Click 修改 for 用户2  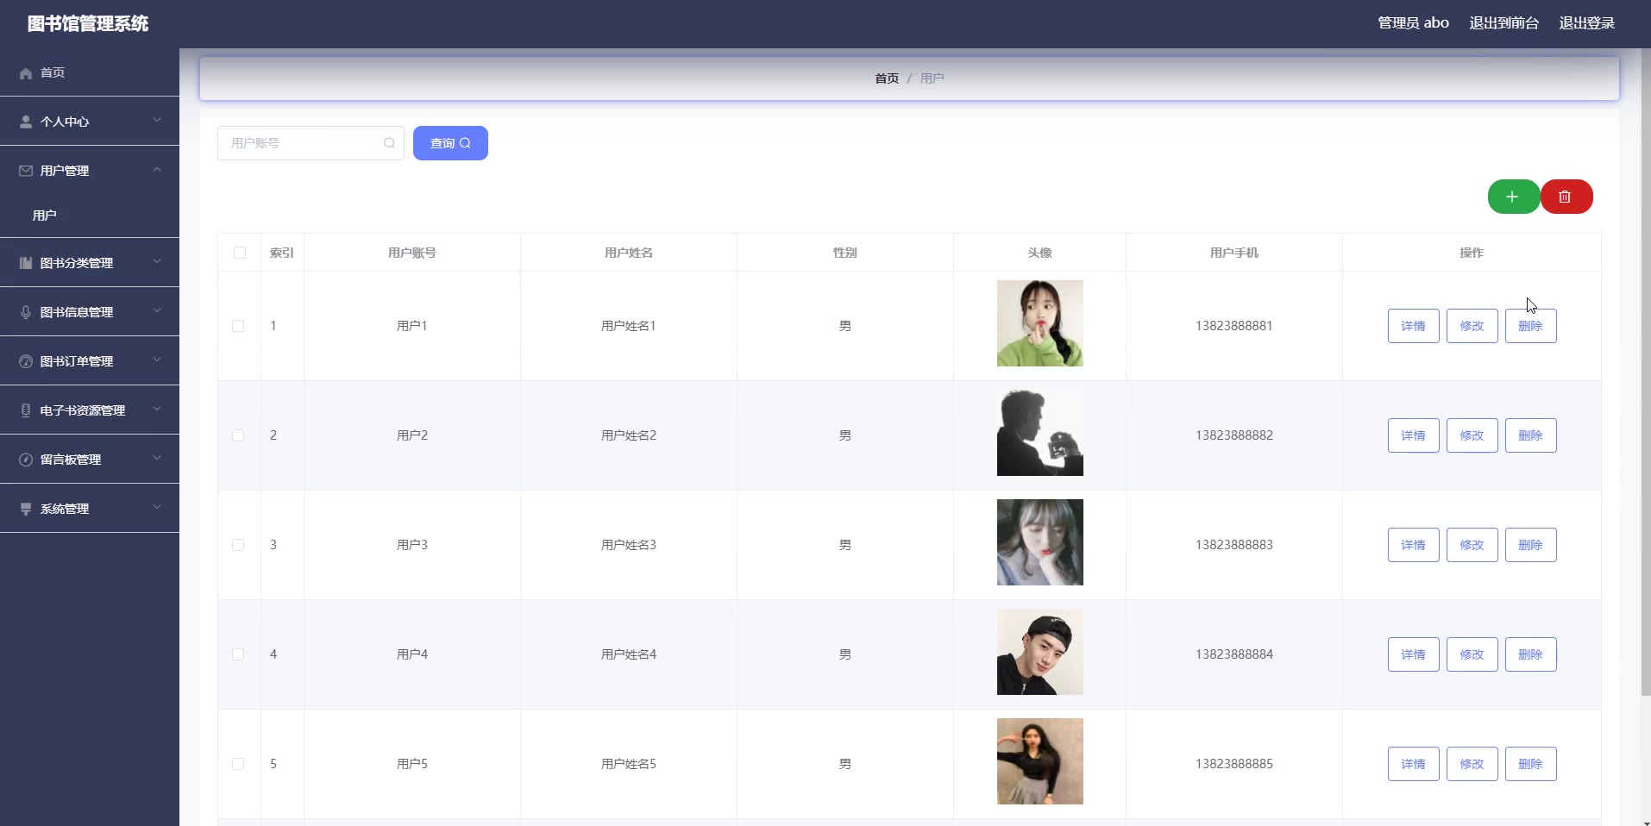coord(1472,435)
